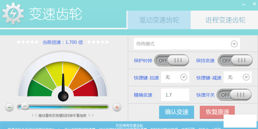Click the gear lightning app logo

13,14
